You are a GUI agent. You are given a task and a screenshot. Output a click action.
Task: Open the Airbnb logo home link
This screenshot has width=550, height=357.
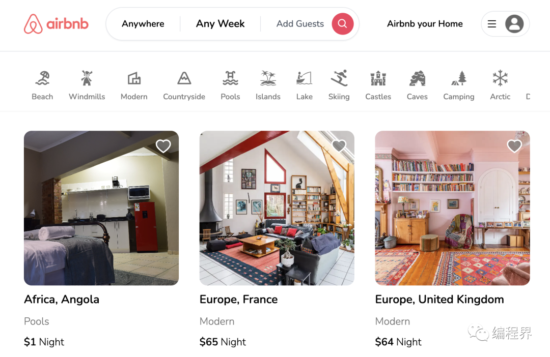pyautogui.click(x=56, y=24)
